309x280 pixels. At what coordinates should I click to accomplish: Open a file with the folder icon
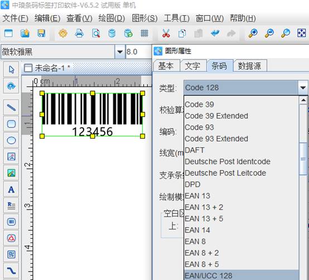[x=25, y=33]
